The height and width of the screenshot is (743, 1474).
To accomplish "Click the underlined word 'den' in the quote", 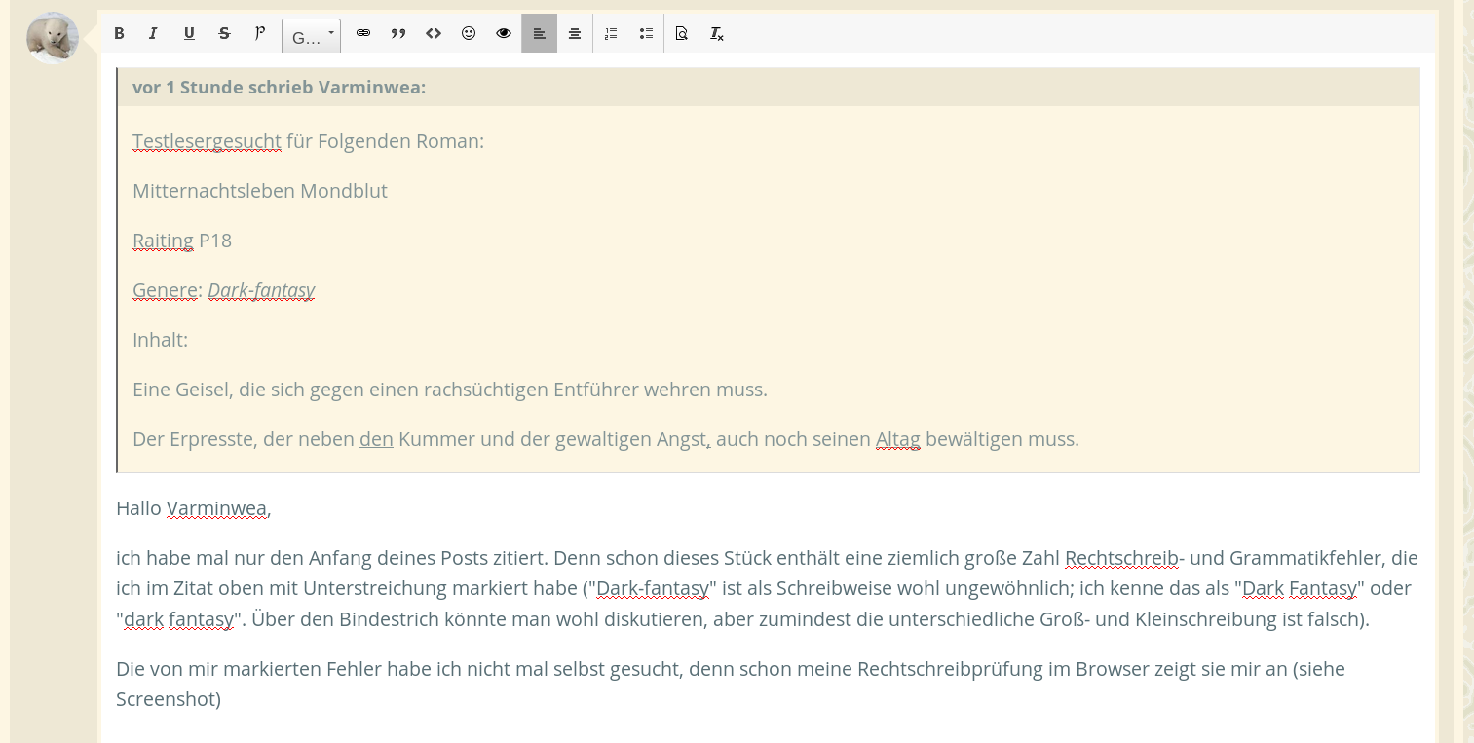I will coord(376,439).
